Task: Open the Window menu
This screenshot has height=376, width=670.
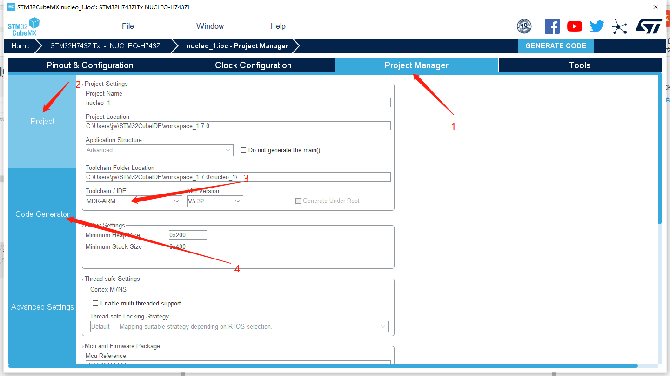Action: click(210, 26)
